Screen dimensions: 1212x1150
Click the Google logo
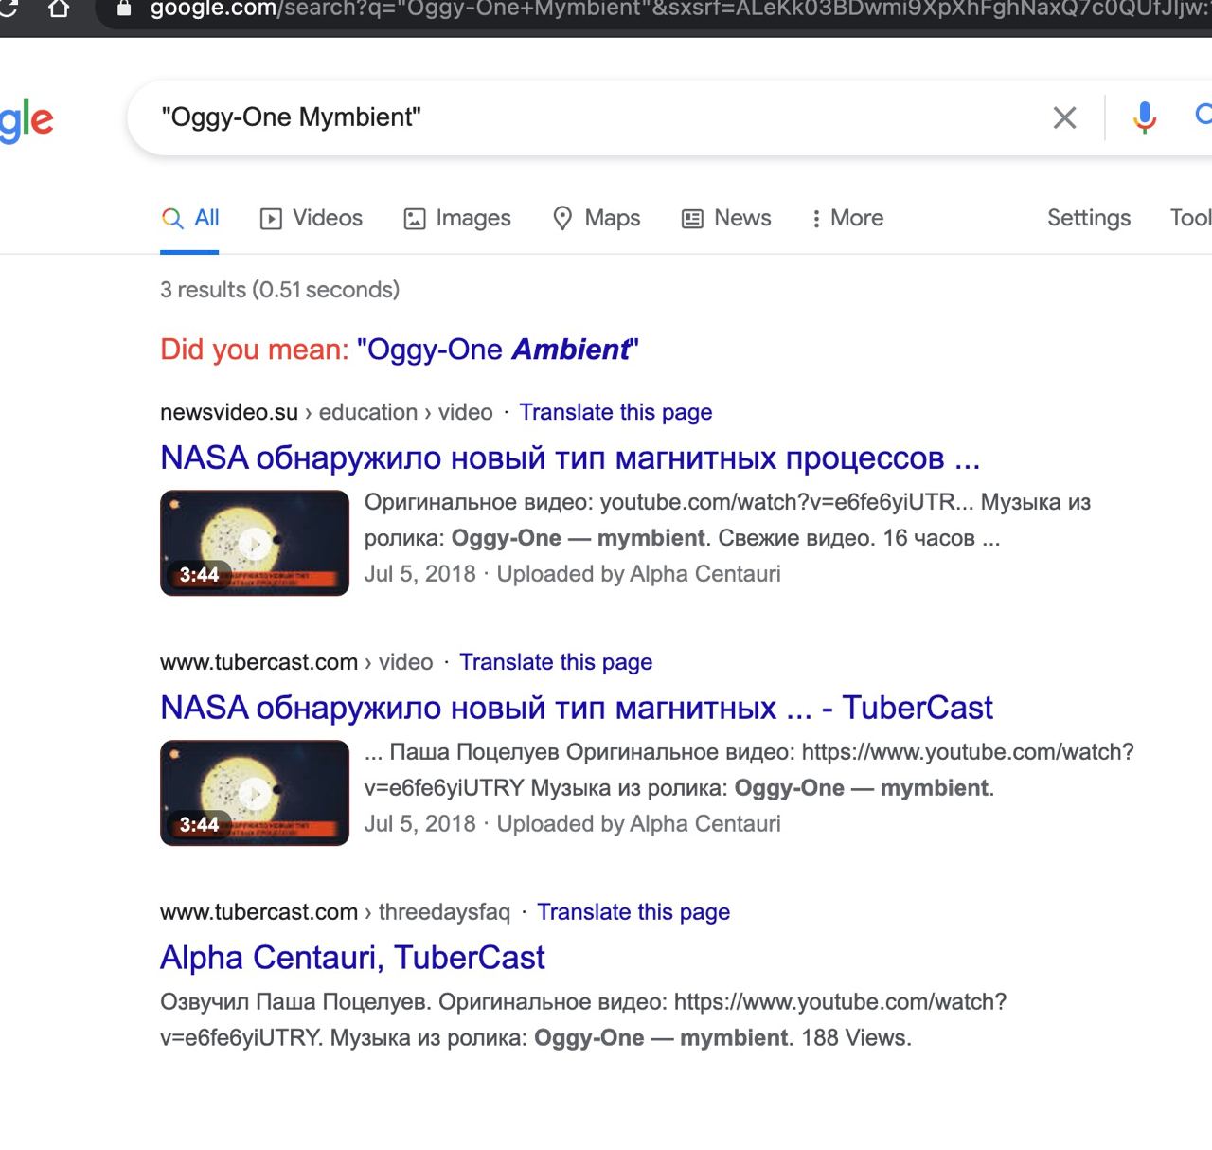click(26, 119)
